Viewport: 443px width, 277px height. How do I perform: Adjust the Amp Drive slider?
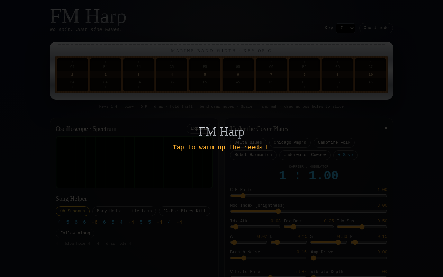coord(349,258)
